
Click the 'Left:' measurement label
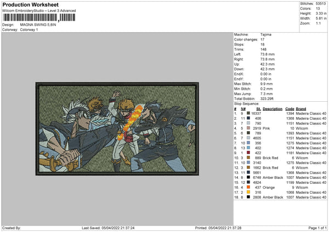[237, 54]
